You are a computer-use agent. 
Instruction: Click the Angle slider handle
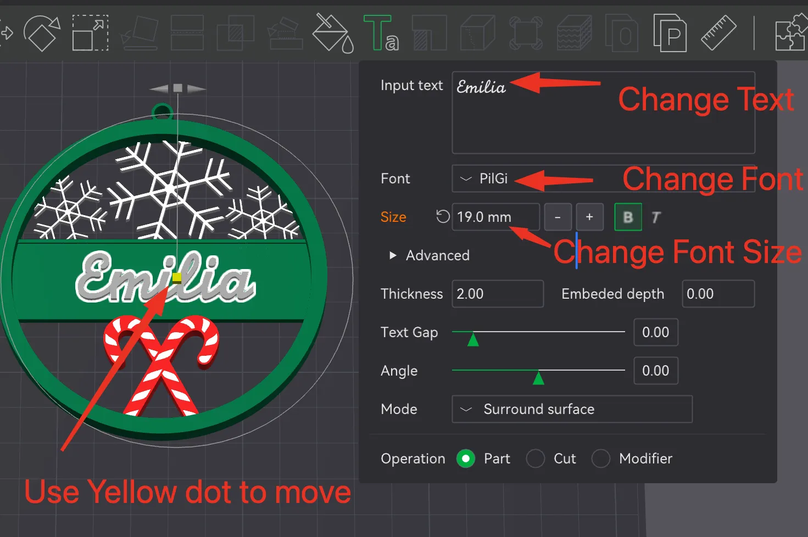click(x=539, y=378)
